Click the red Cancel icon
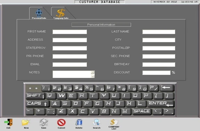This screenshot has width=200, height=131. 61,122
